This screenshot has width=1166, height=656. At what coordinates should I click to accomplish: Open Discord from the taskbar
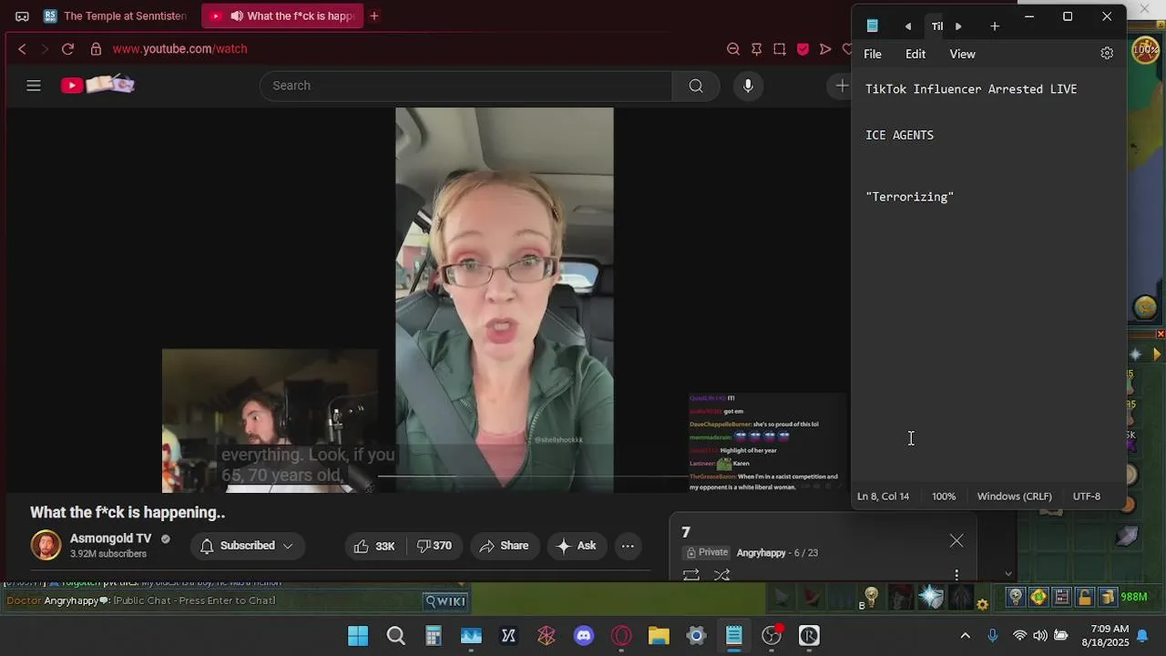(x=584, y=636)
